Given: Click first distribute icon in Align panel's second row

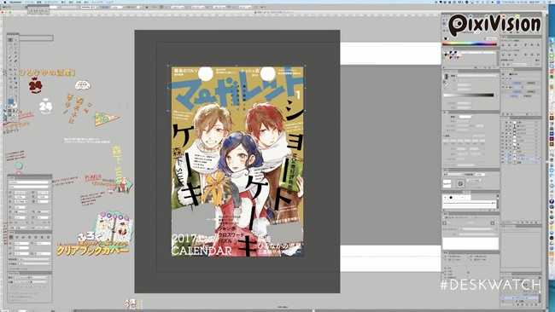Looking at the screenshot, I should pyautogui.click(x=504, y=55).
